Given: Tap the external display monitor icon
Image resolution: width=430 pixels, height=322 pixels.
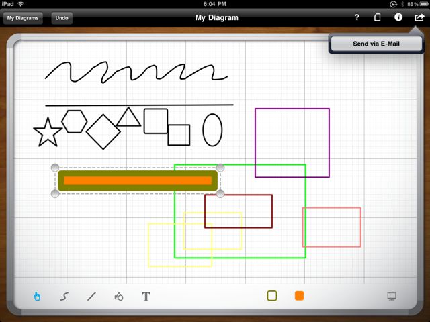Looking at the screenshot, I should coord(391,296).
